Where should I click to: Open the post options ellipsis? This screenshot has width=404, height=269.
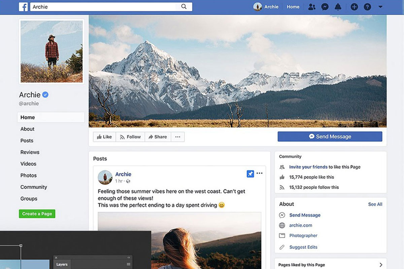pyautogui.click(x=260, y=173)
